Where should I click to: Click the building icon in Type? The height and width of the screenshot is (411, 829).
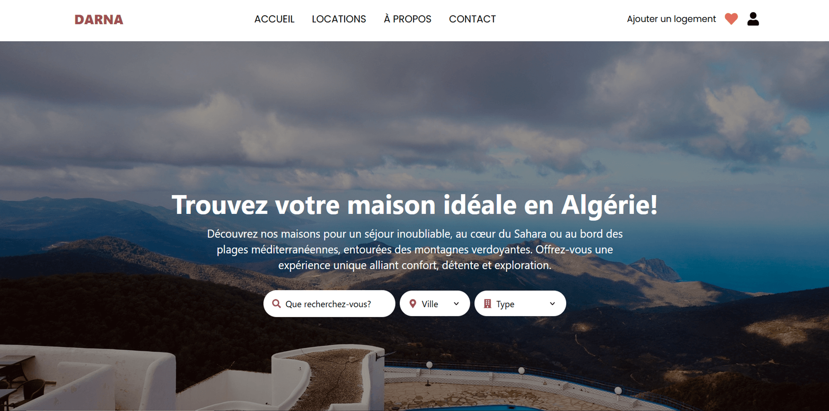click(487, 304)
